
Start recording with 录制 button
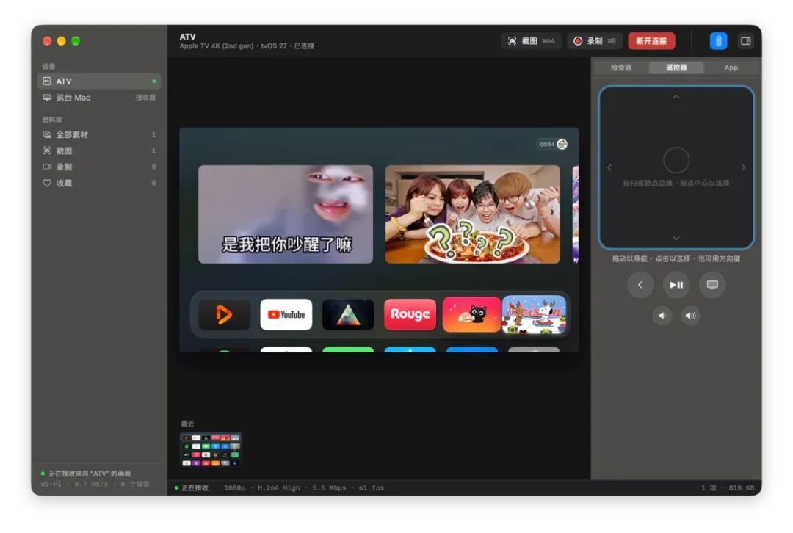594,41
